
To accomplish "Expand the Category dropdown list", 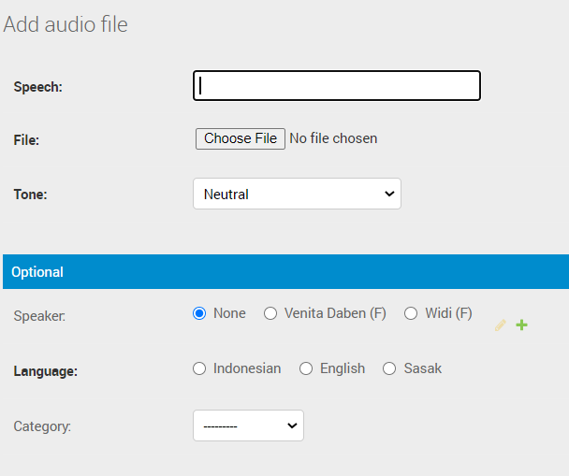I will point(248,426).
